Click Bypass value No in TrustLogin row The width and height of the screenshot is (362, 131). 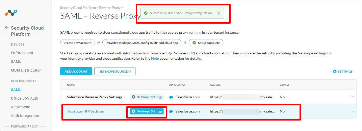(x=282, y=111)
